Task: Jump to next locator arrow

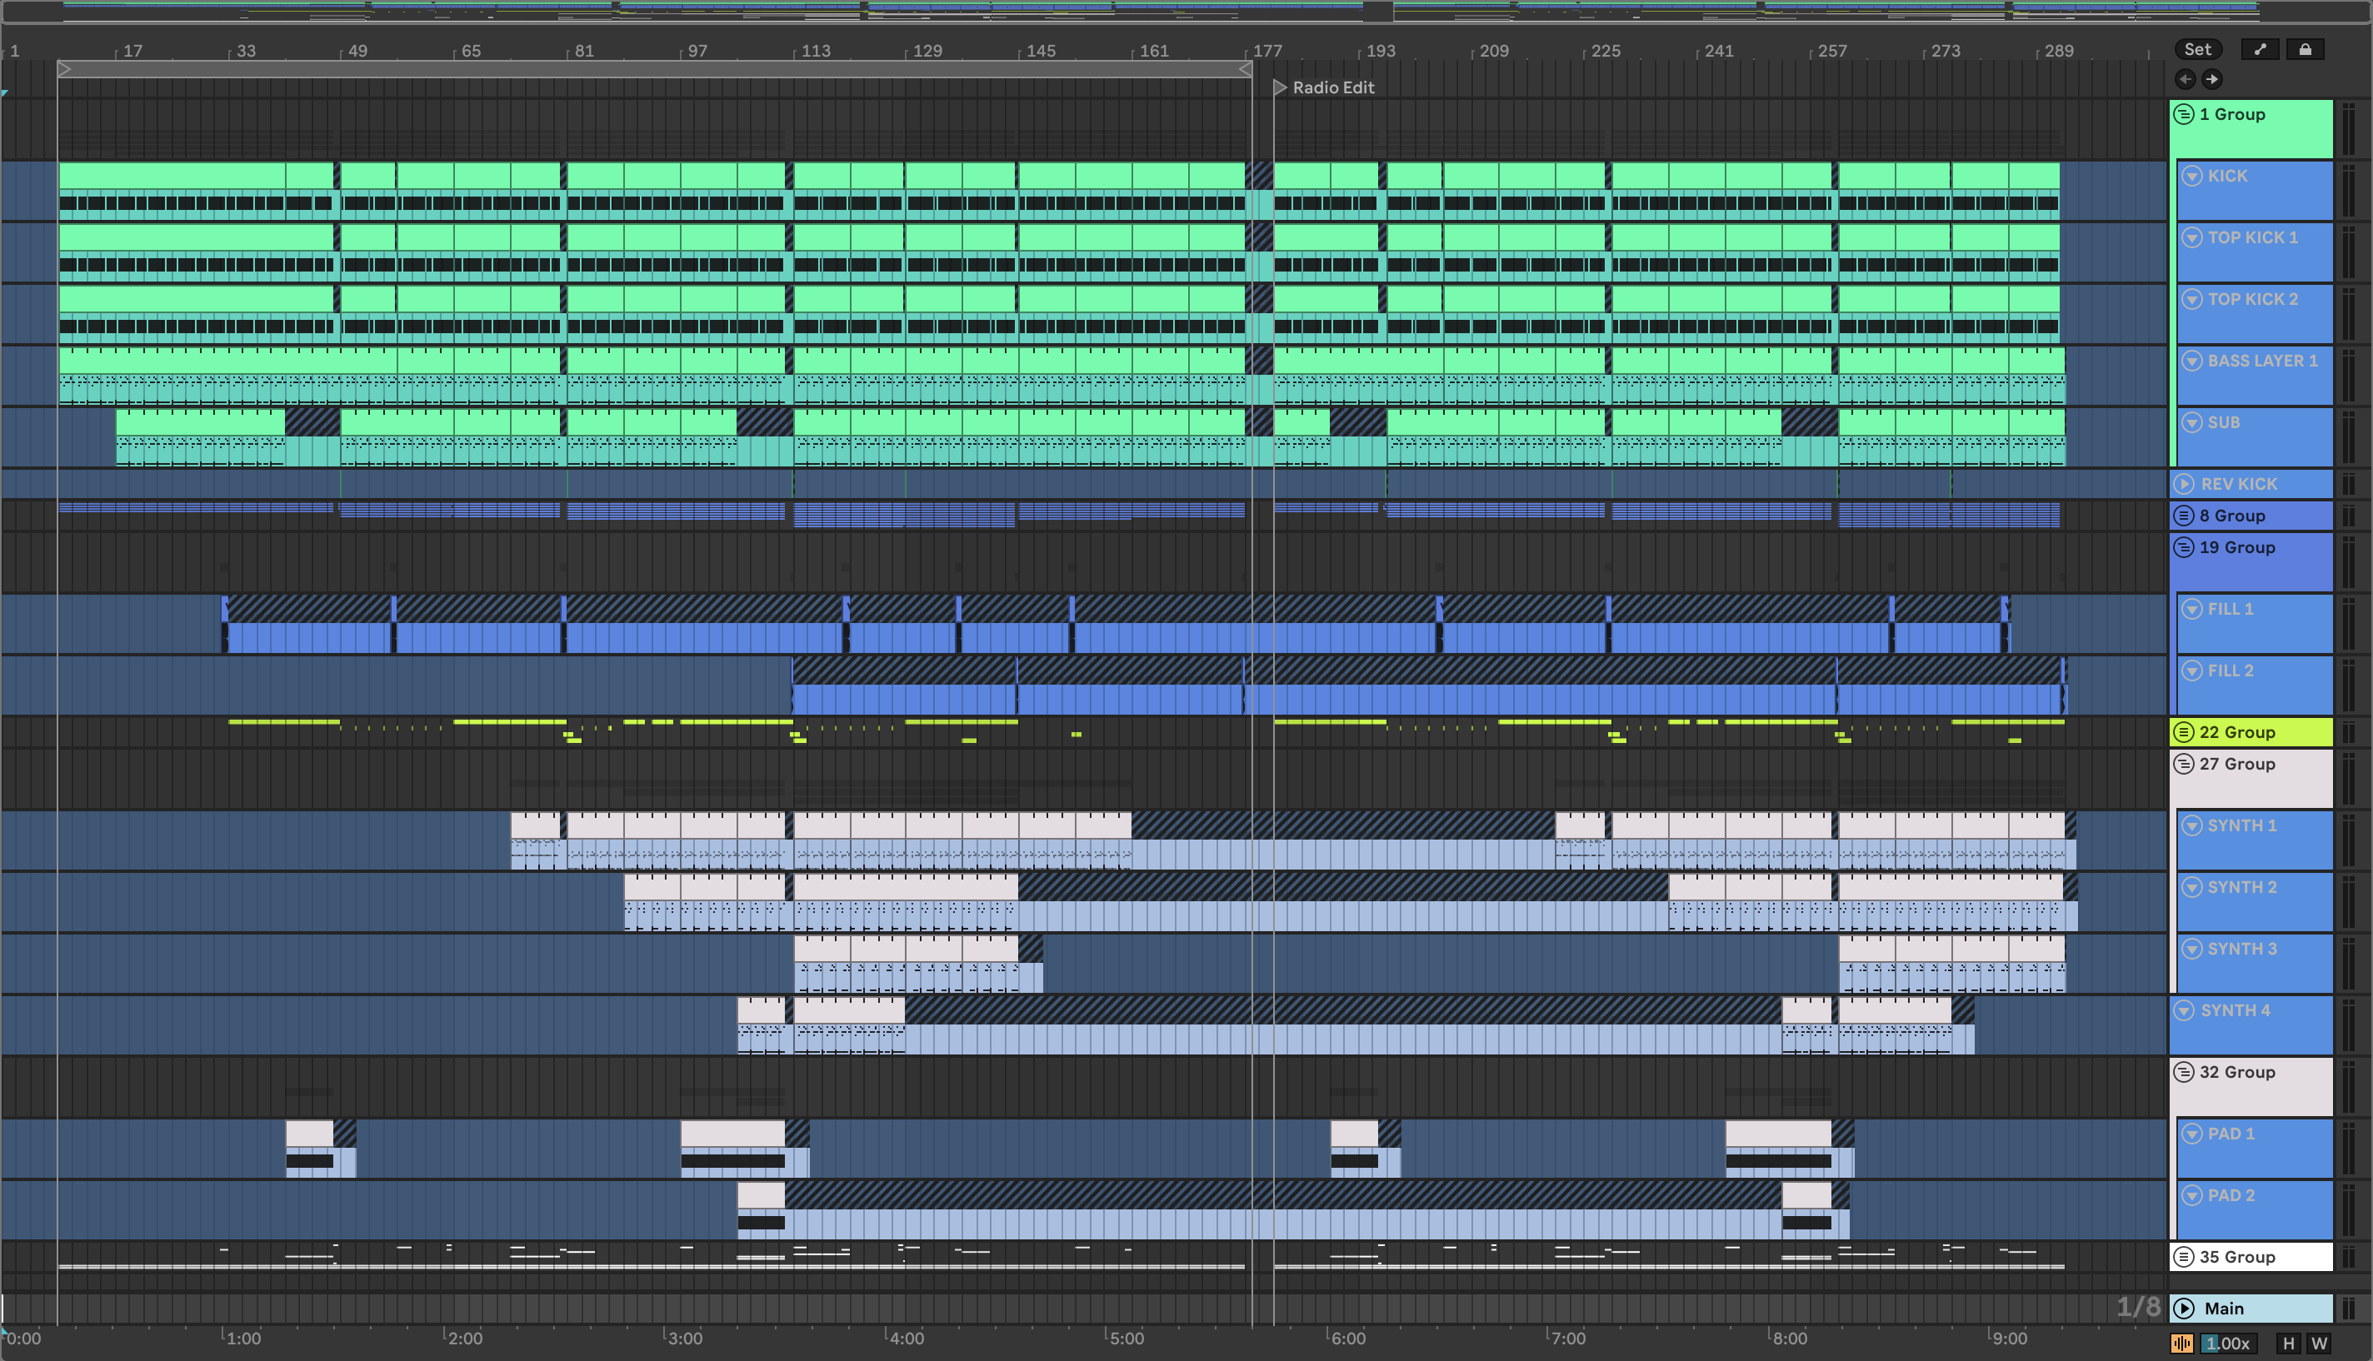Action: click(x=2211, y=79)
